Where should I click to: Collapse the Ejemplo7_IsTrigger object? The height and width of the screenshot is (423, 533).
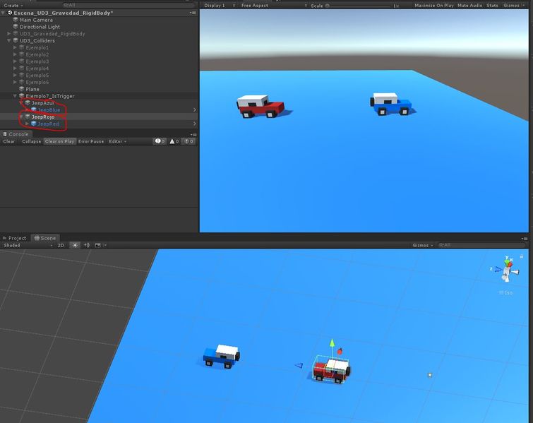tap(15, 96)
